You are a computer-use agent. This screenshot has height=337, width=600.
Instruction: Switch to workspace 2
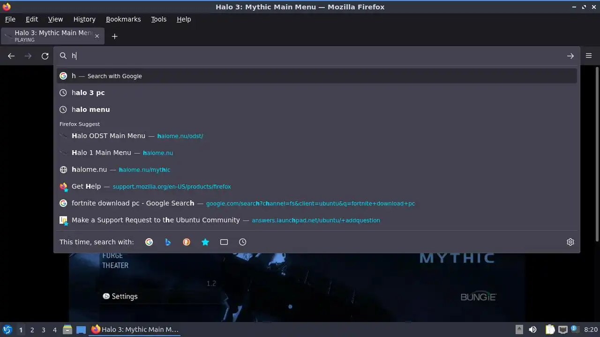pyautogui.click(x=32, y=330)
